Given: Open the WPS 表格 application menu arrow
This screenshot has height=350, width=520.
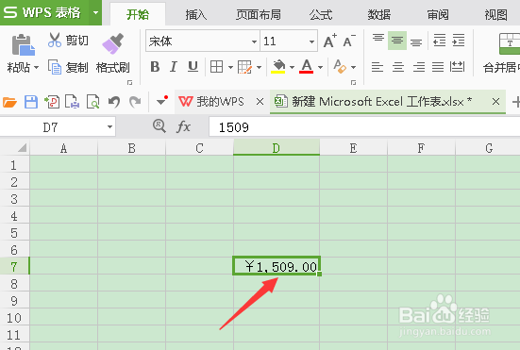Looking at the screenshot, I should click(x=95, y=13).
